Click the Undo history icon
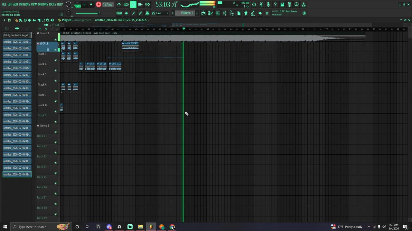This screenshot has height=231, width=412. 254,4
